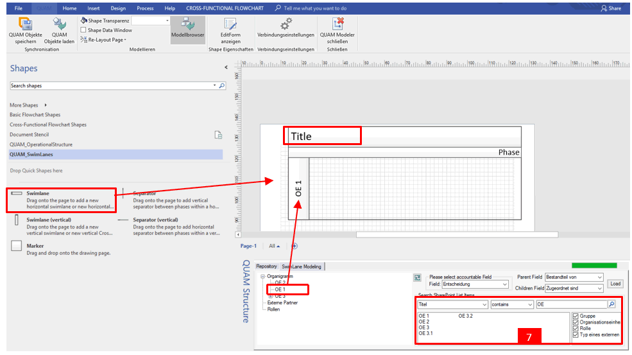Toggle the Rolle checkbox

pos(575,329)
